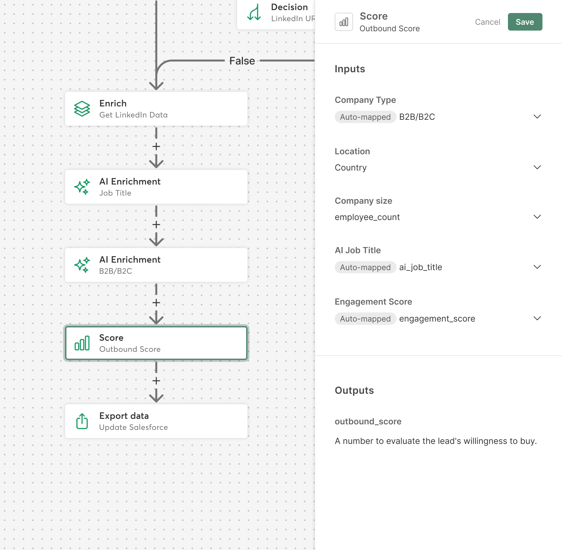The width and height of the screenshot is (562, 550).
Task: Expand the Company size dropdown
Action: coord(537,217)
